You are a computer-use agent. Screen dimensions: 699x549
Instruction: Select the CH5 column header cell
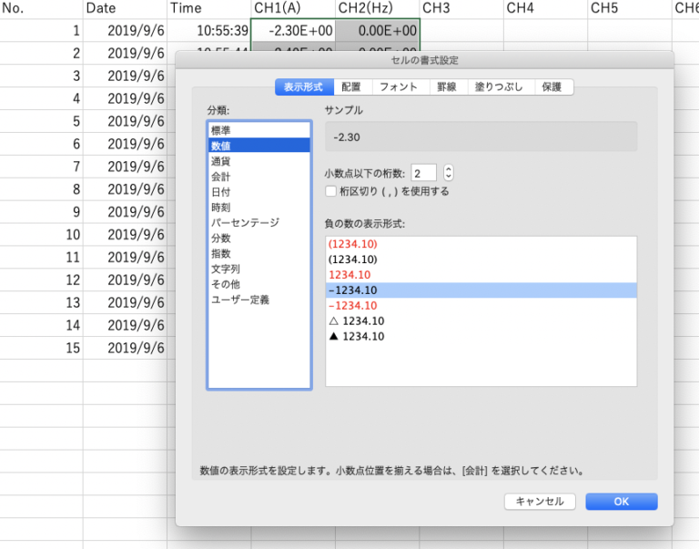point(630,8)
